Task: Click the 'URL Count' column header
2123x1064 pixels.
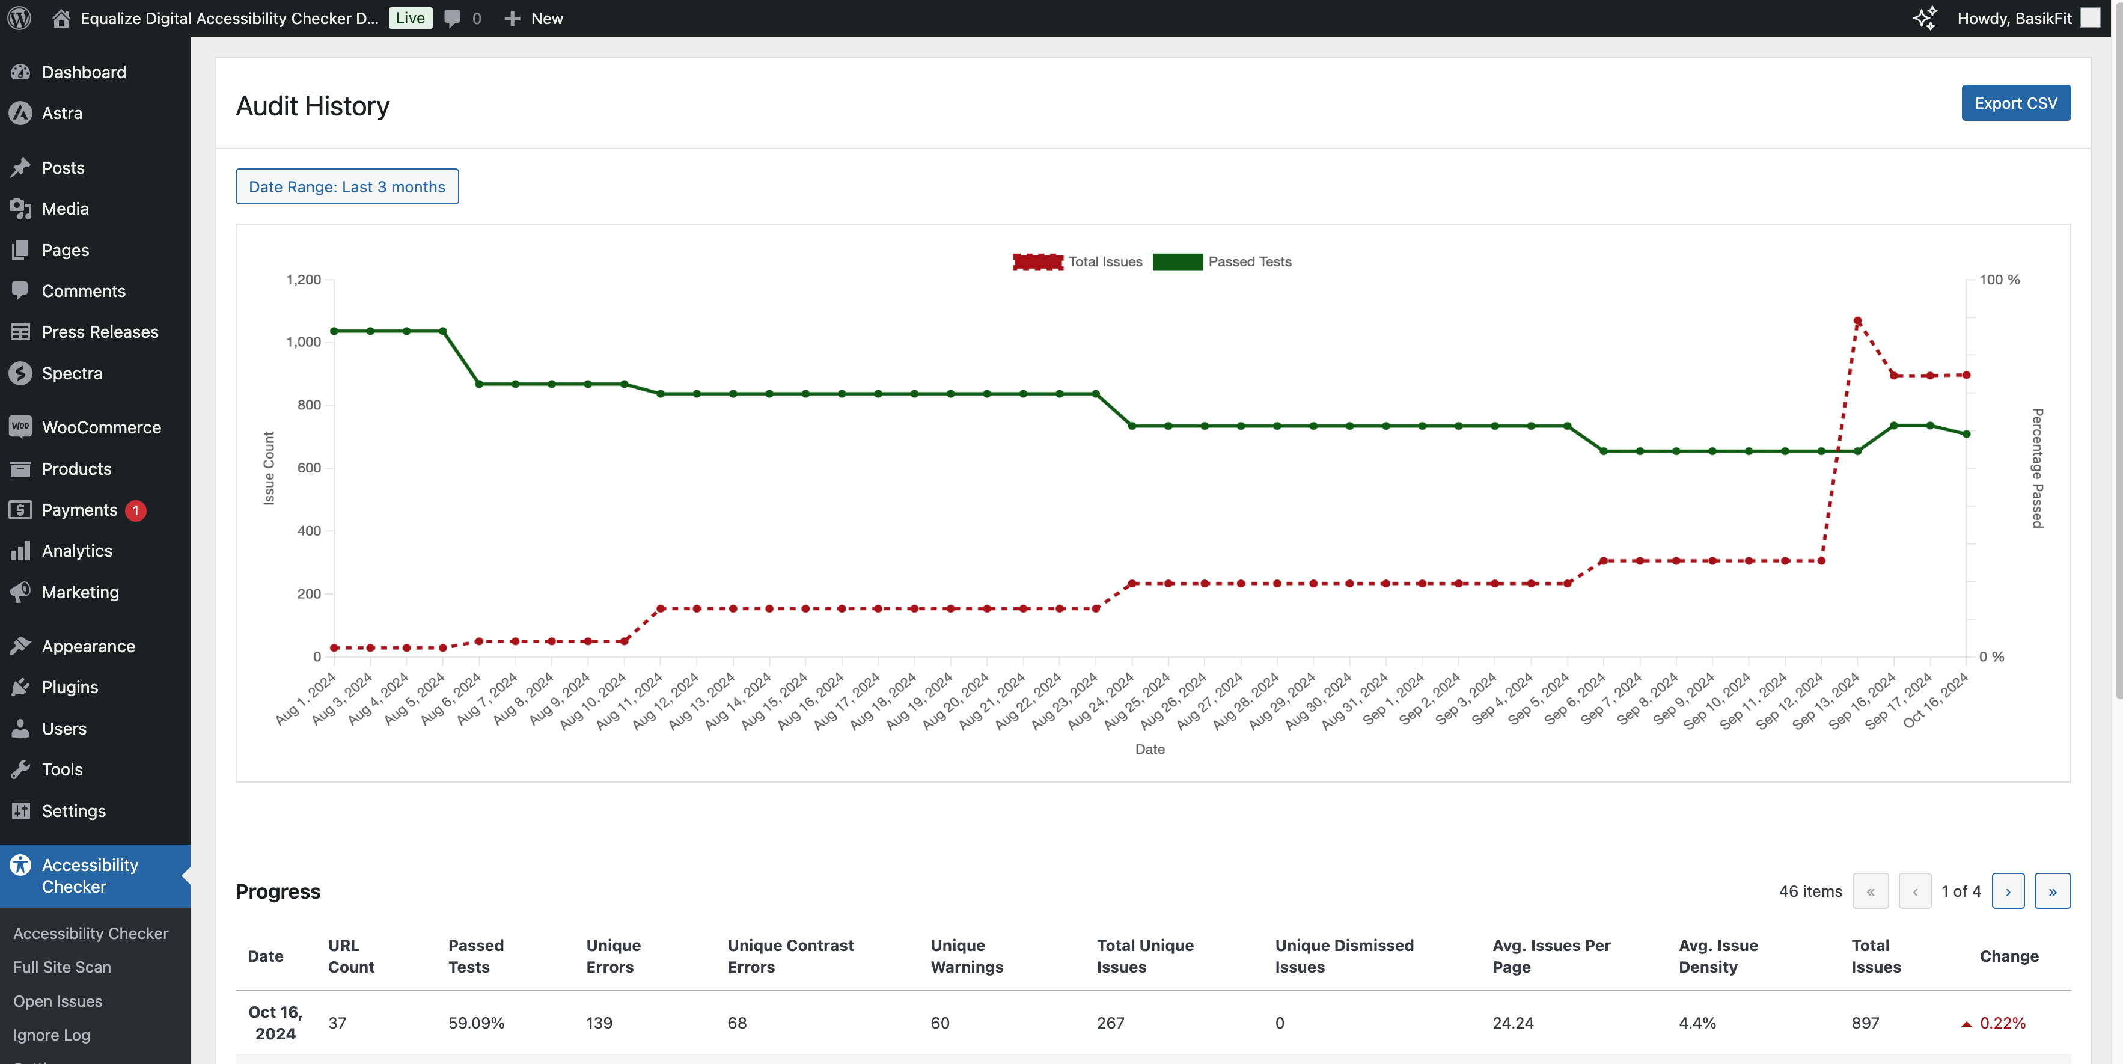Action: click(x=351, y=956)
